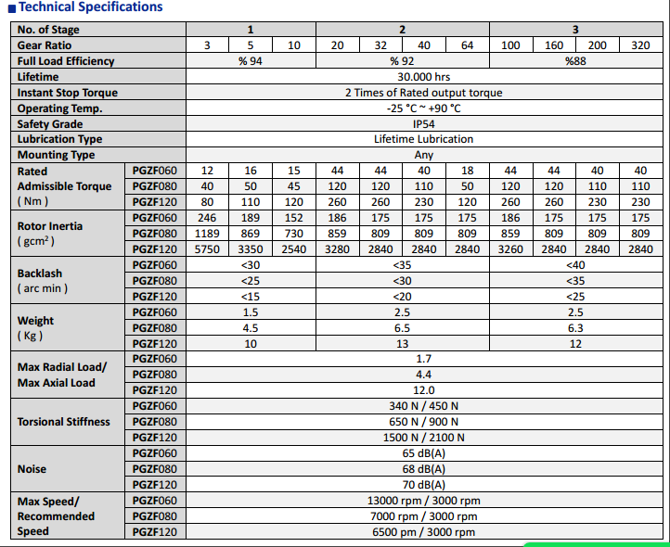Click the Max Radial Load/ Max Axial Load label
The height and width of the screenshot is (547, 670).
click(x=61, y=375)
